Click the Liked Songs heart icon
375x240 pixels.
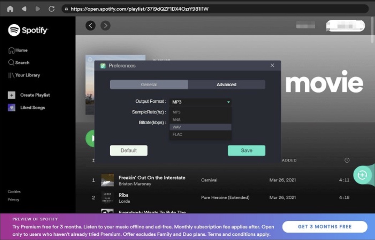pos(11,108)
